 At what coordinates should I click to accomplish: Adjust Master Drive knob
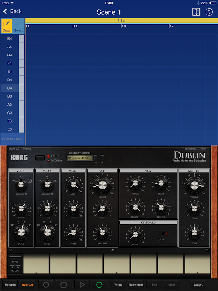click(x=194, y=208)
